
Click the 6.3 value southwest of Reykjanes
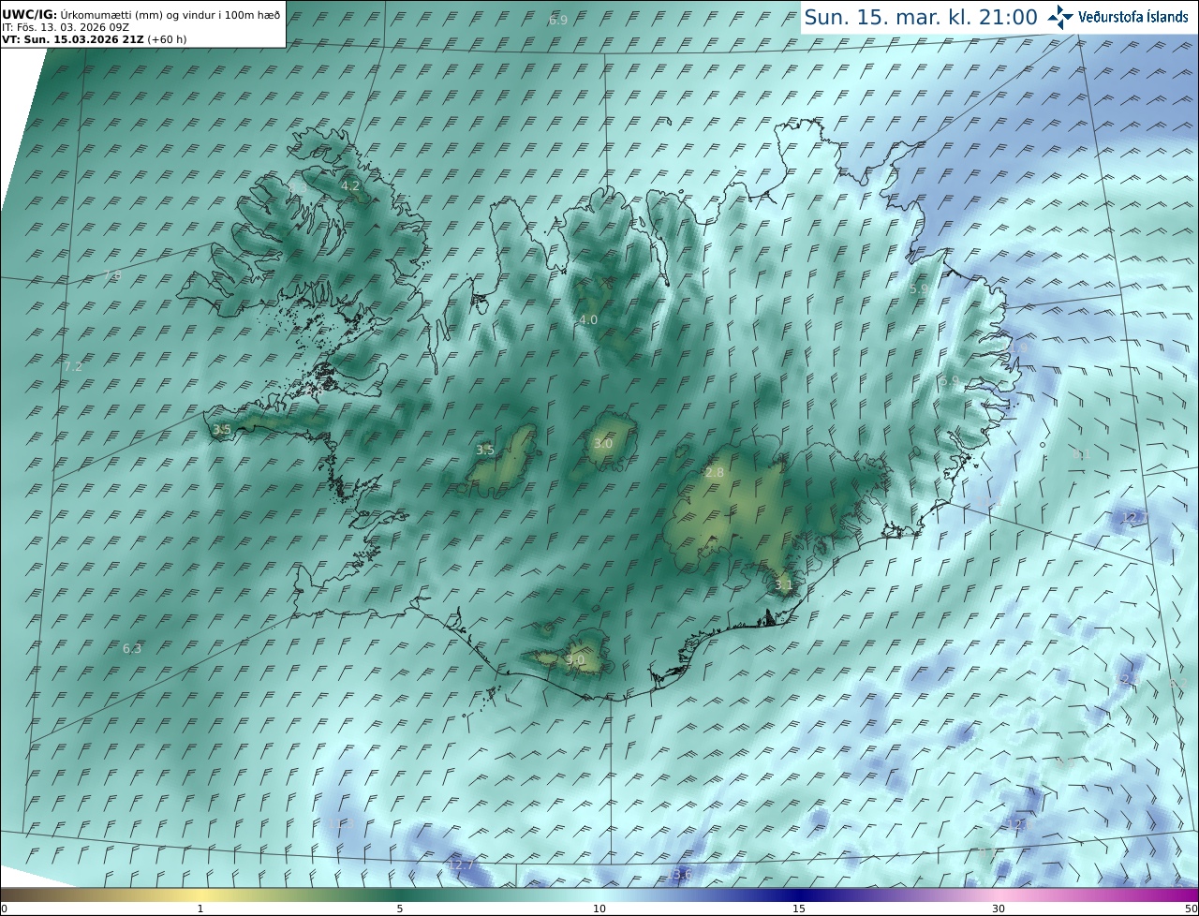(x=132, y=648)
